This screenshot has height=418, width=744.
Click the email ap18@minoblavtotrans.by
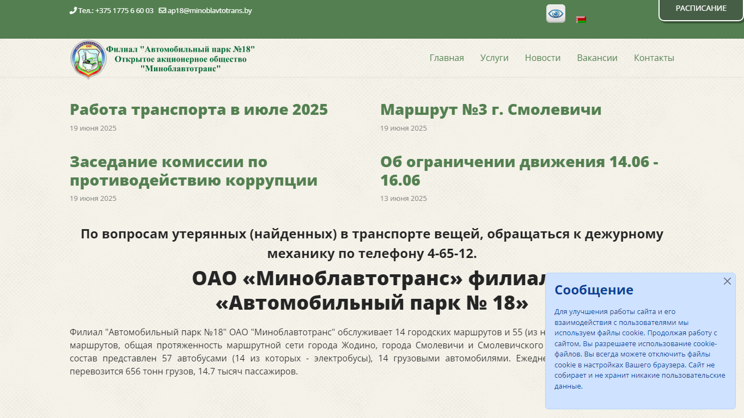[x=209, y=10]
